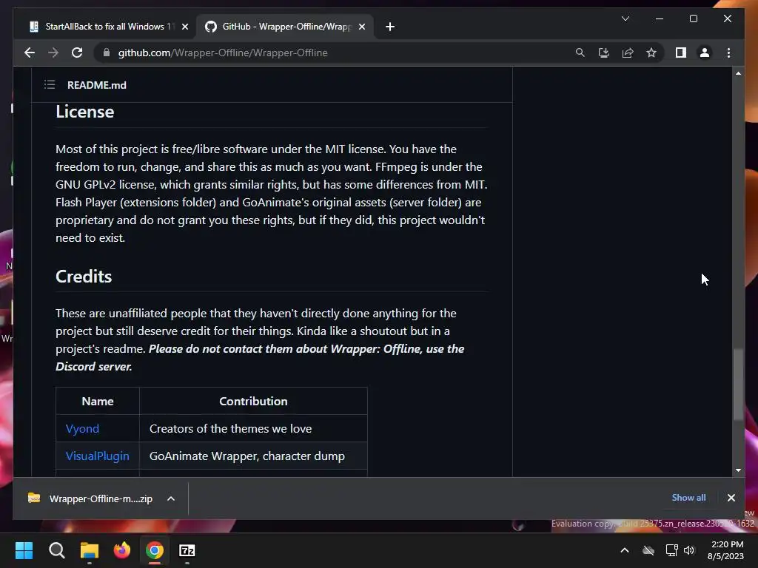
Task: Close the GitHub Wrapper-Offline tab
Action: coord(361,27)
